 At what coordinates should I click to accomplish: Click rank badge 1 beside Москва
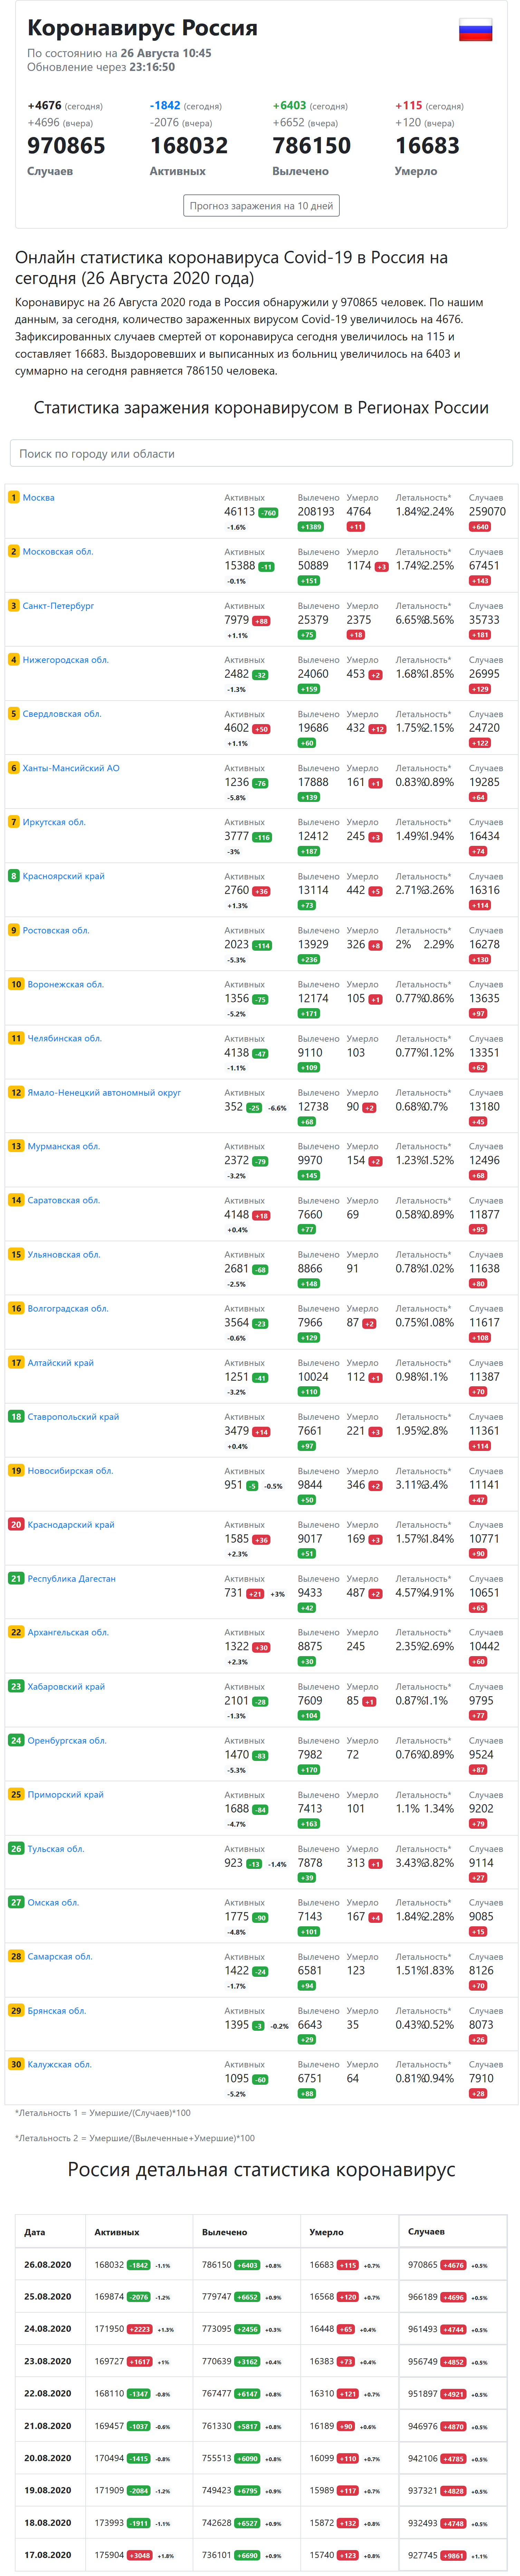click(x=14, y=497)
